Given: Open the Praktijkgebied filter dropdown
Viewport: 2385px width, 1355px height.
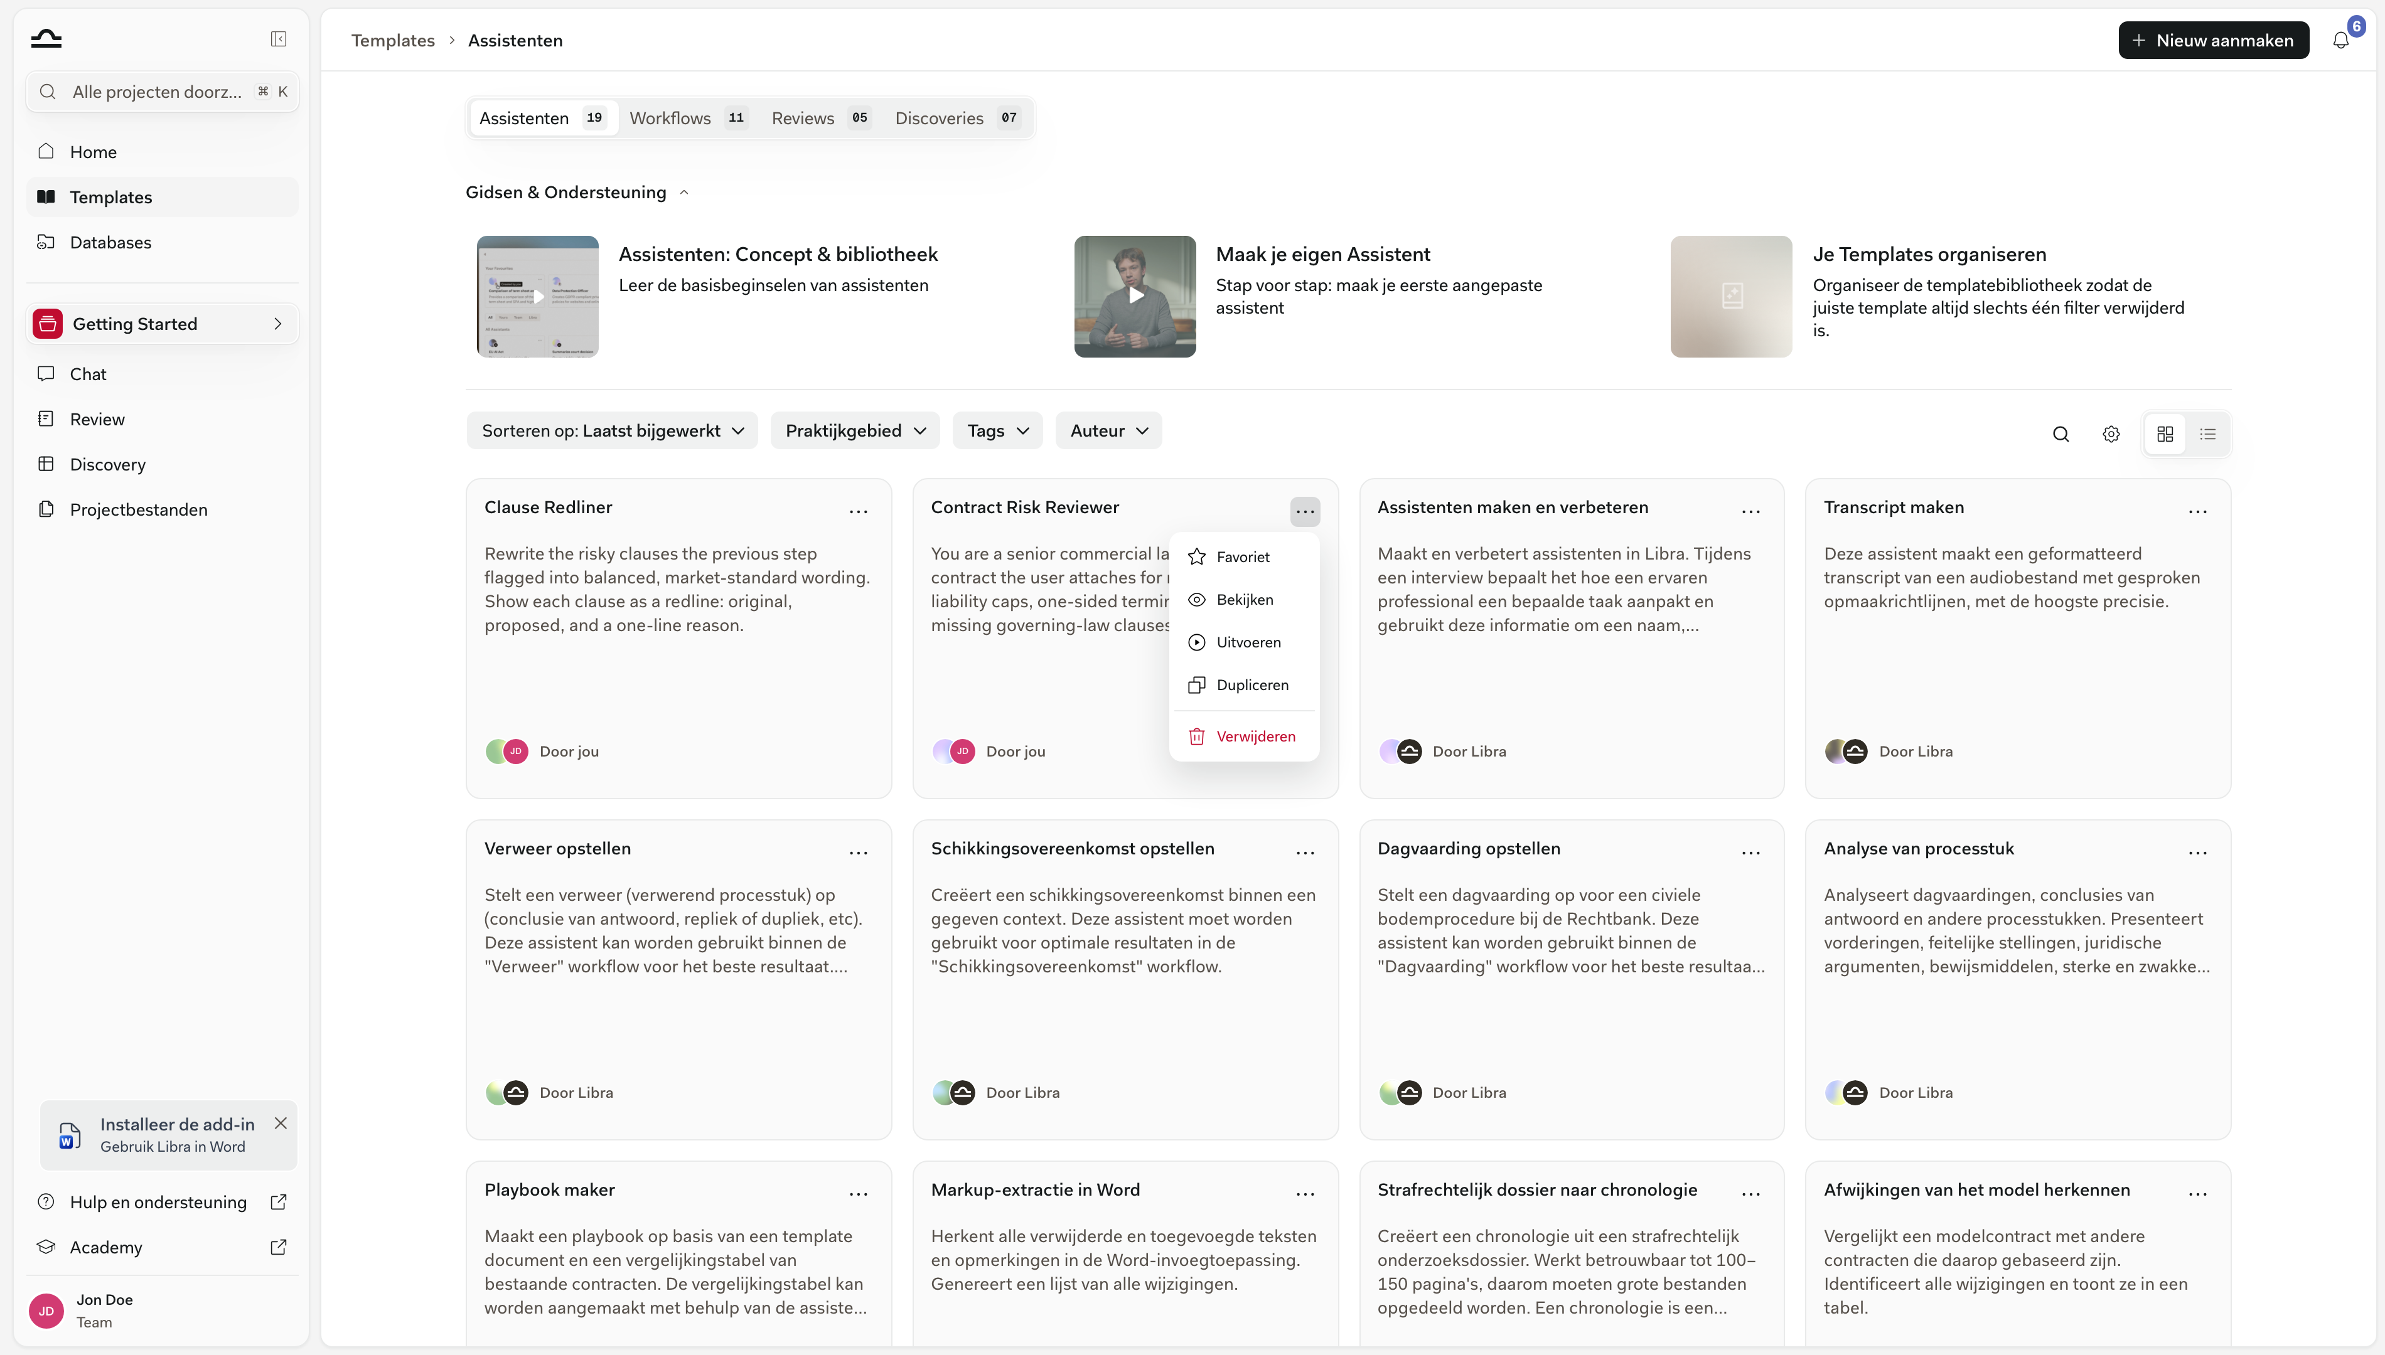Looking at the screenshot, I should click(855, 431).
